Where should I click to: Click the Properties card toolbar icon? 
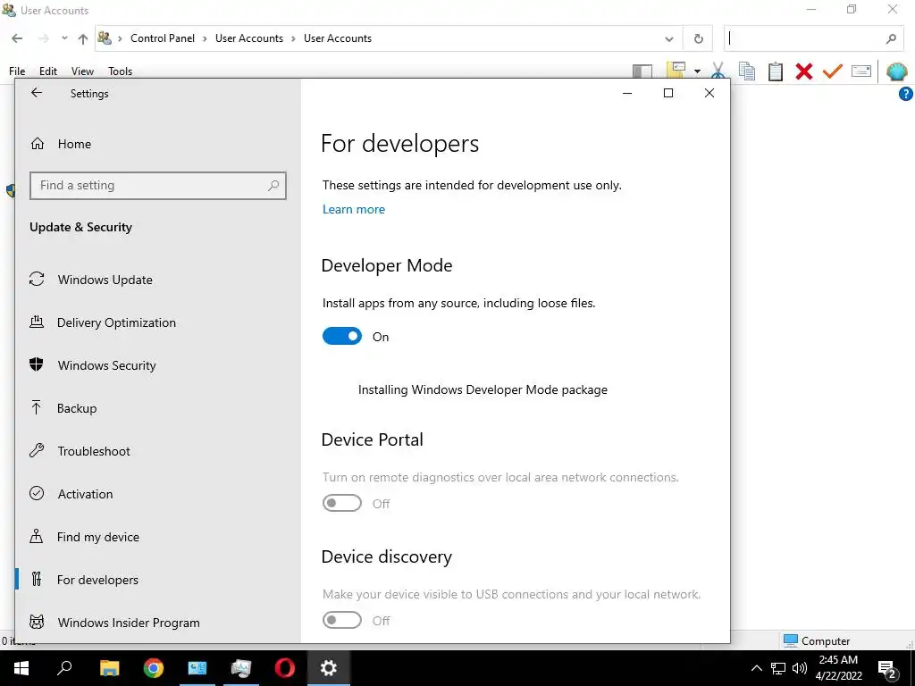(x=861, y=71)
